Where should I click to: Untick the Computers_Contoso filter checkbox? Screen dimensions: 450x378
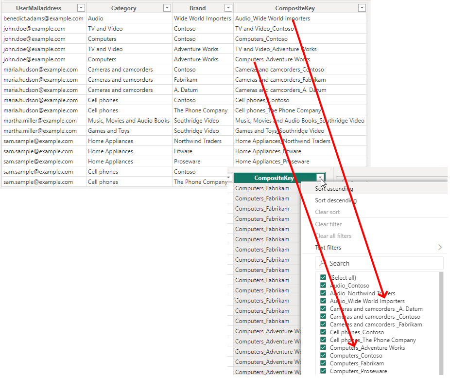pyautogui.click(x=323, y=356)
